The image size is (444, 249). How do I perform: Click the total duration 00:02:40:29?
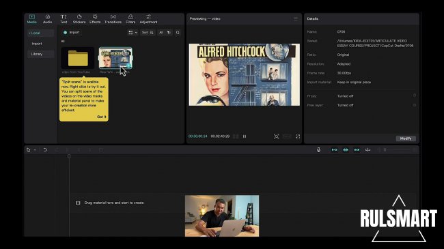click(220, 136)
